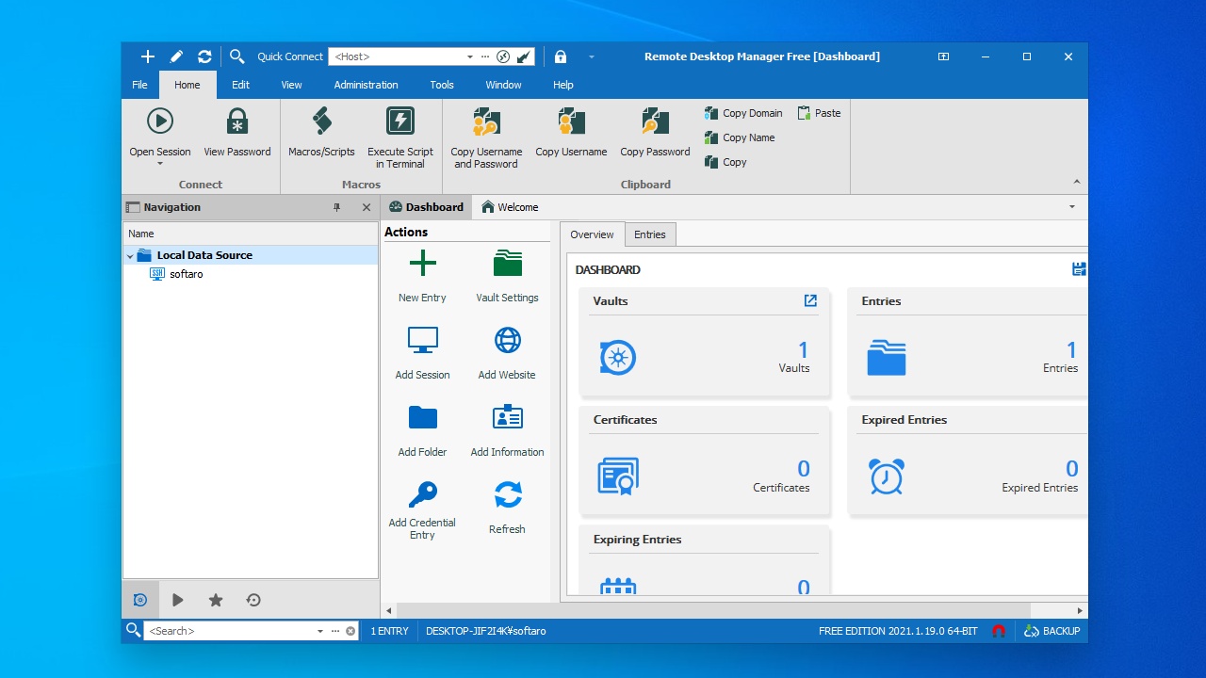Select the Overview dashboard tab

tap(592, 234)
